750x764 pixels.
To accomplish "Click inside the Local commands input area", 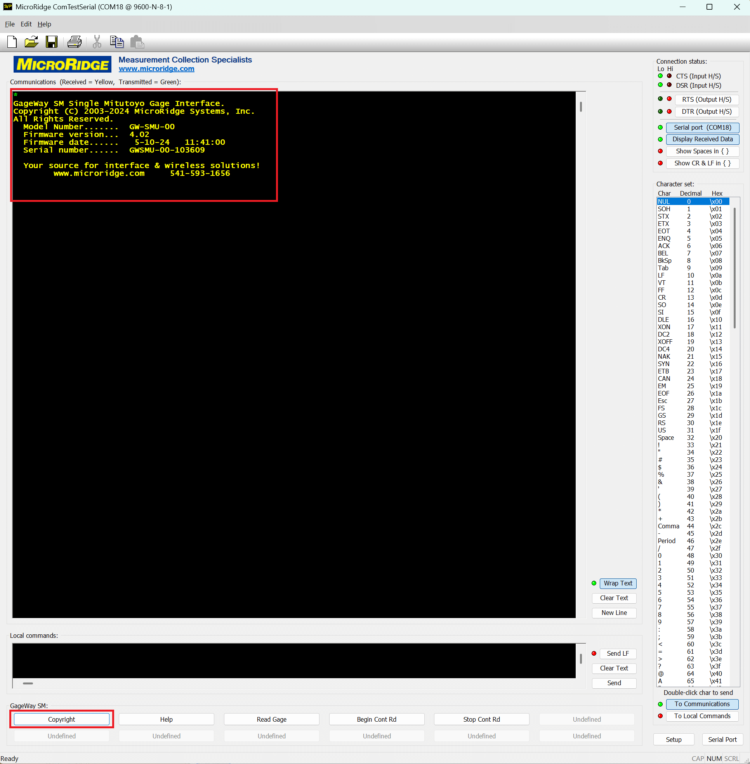I will coord(293,661).
